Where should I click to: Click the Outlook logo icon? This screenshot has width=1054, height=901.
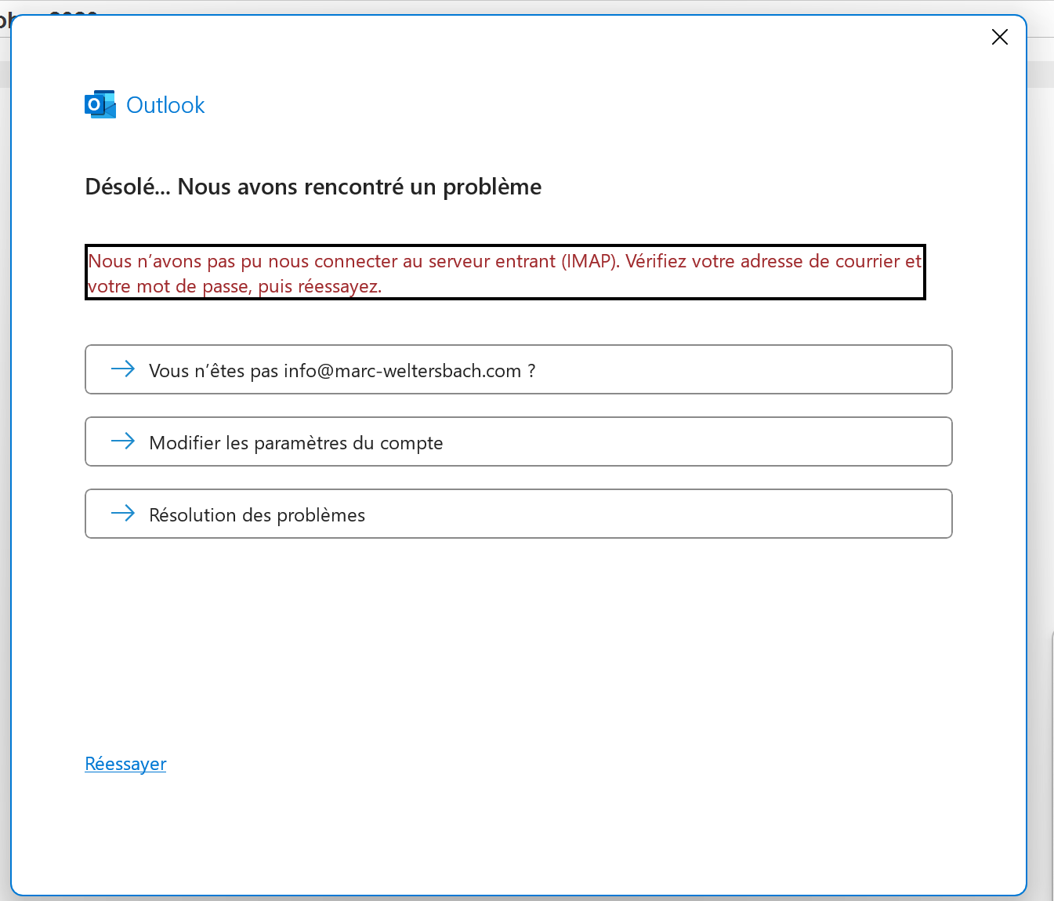100,104
